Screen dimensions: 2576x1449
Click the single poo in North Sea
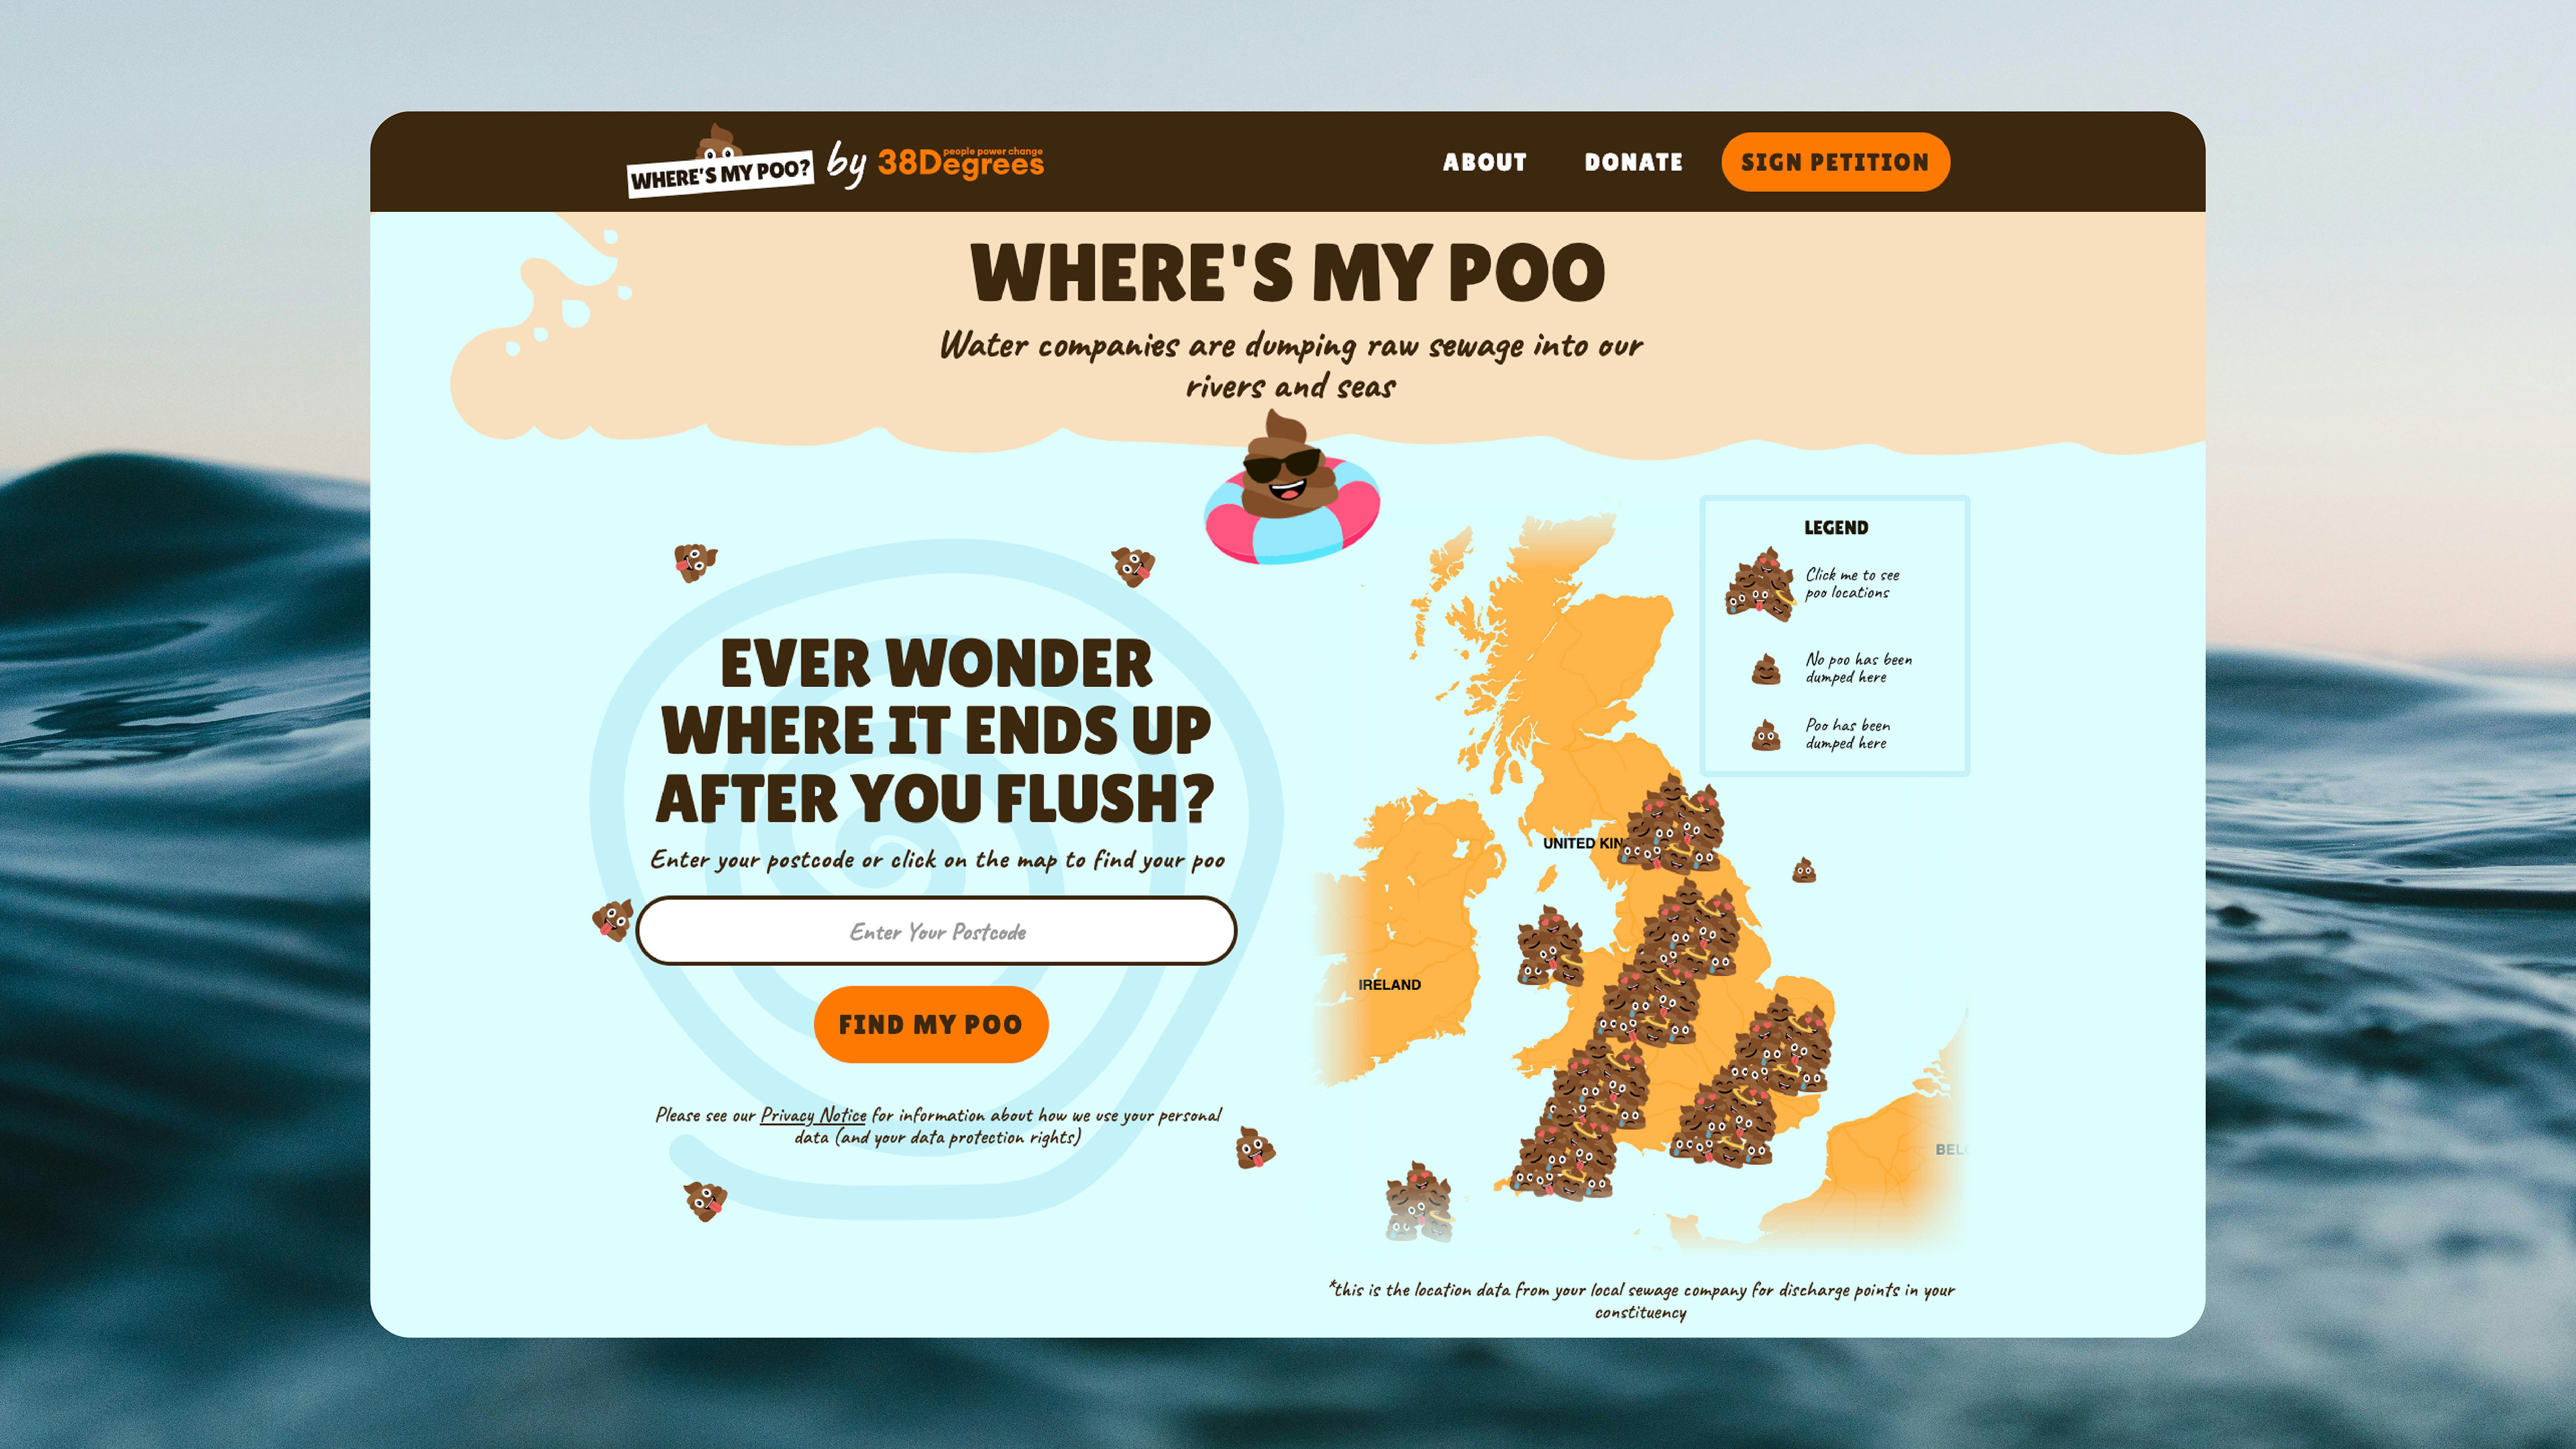(x=1803, y=869)
